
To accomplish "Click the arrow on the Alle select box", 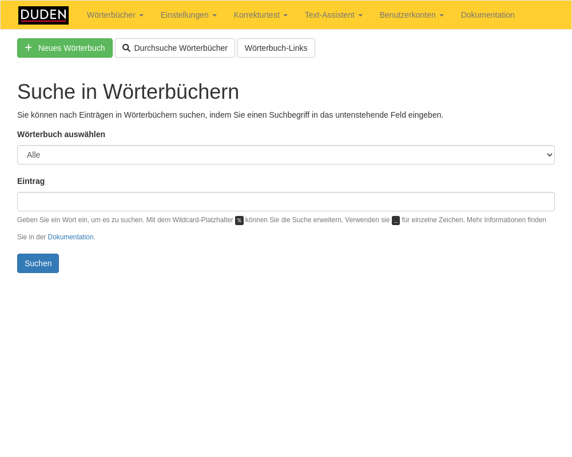I will (x=549, y=155).
